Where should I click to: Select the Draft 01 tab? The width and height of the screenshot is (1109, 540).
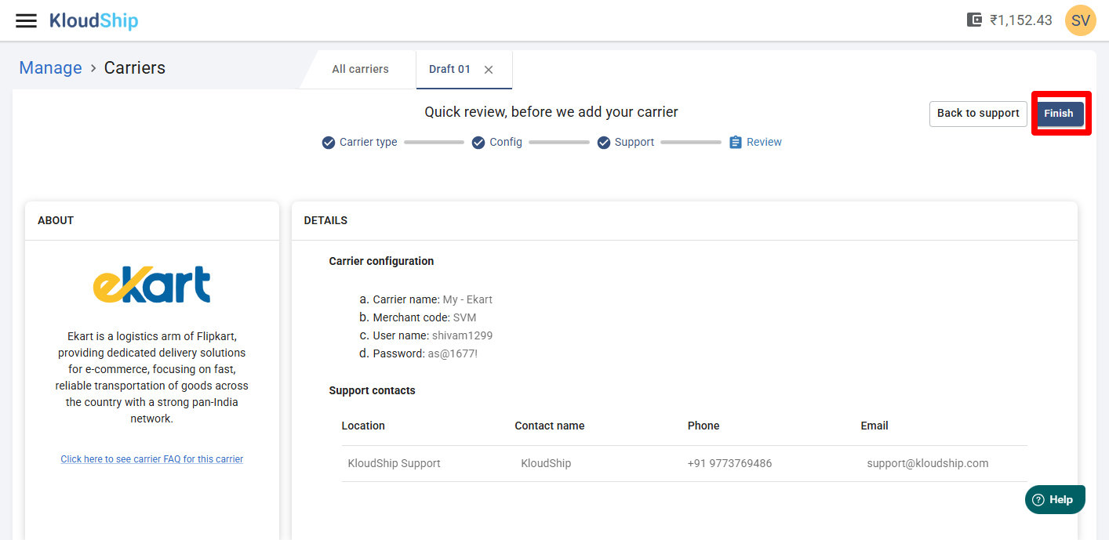click(449, 69)
